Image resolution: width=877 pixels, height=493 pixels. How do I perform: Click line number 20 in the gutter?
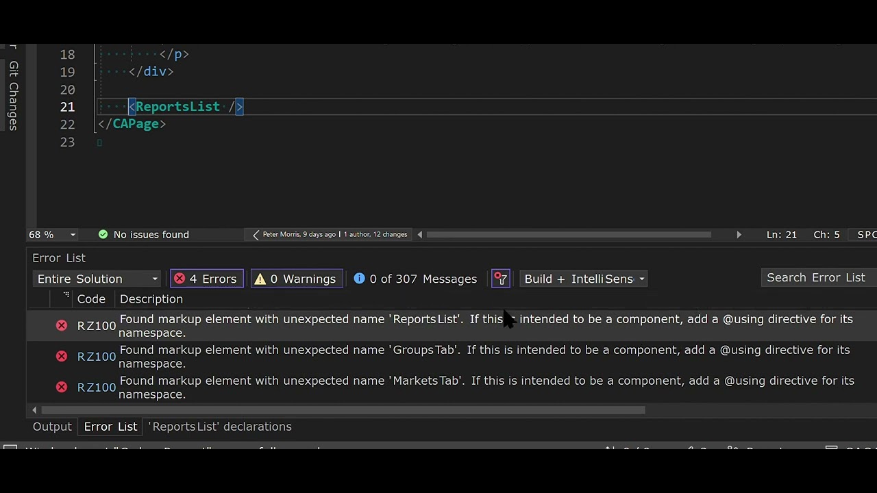click(x=67, y=90)
